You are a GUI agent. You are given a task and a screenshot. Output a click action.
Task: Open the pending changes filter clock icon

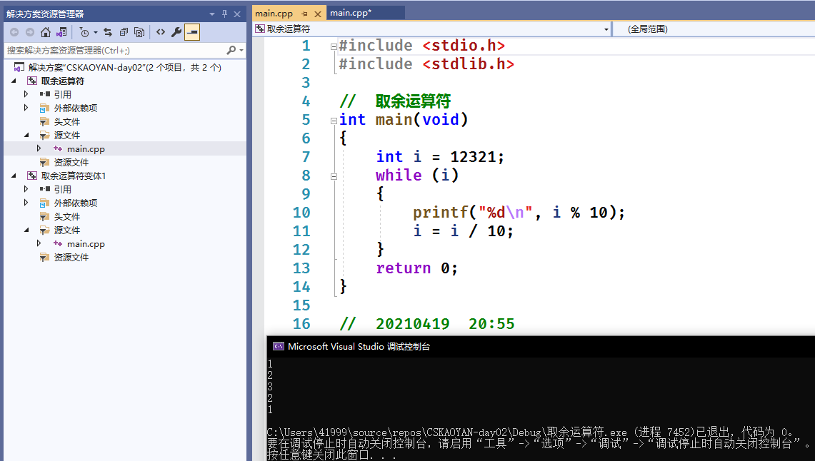click(x=84, y=32)
